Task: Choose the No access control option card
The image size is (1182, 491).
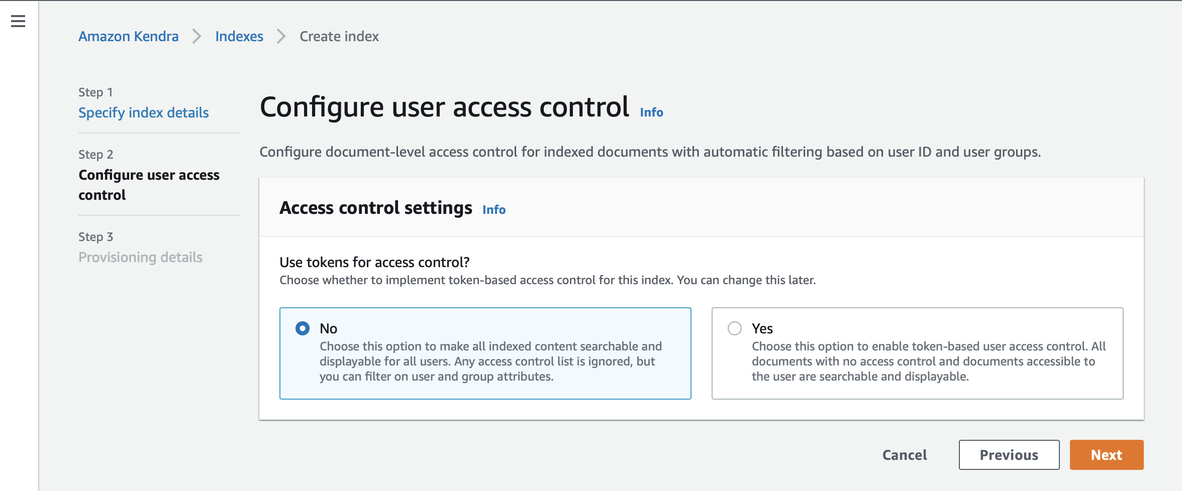Action: pos(485,353)
